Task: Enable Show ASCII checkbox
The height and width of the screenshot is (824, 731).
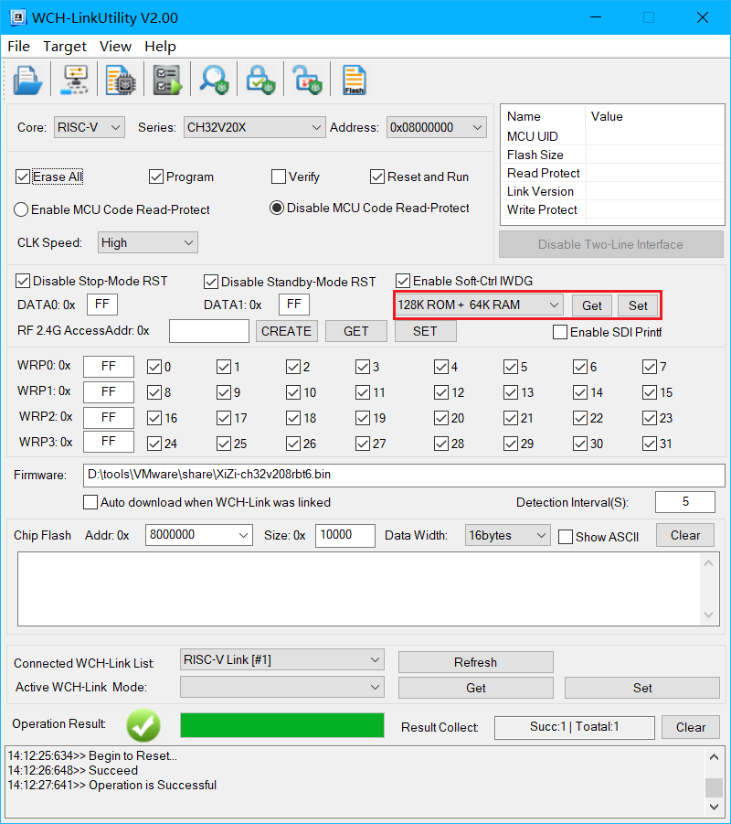Action: point(565,537)
